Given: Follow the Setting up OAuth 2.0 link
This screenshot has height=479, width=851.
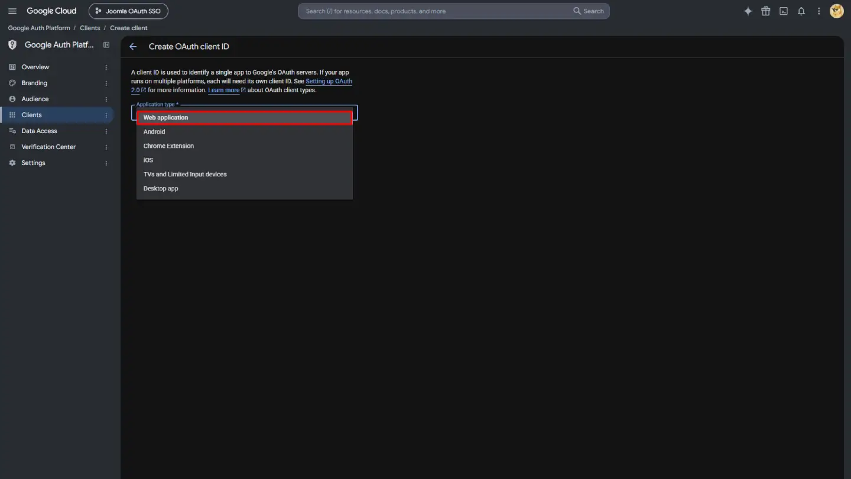Looking at the screenshot, I should pyautogui.click(x=329, y=82).
